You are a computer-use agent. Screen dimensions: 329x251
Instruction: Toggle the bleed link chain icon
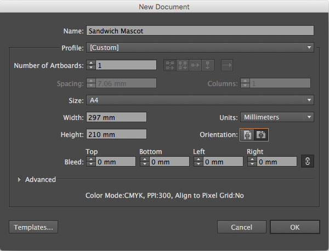tap(307, 162)
